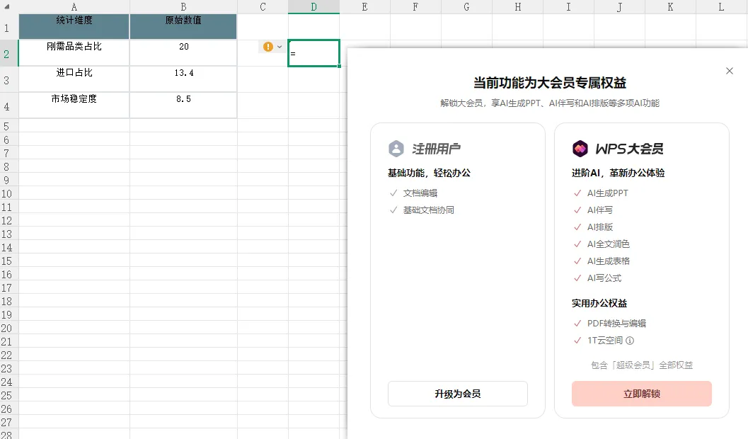Click the AI生成PPT benefit item
The height and width of the screenshot is (439, 748).
(x=601, y=193)
